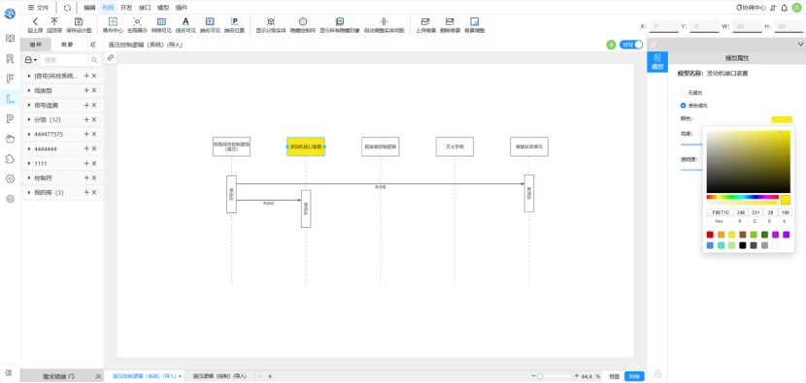
Task: Expand the 线类型 tree node
Action: click(29, 90)
